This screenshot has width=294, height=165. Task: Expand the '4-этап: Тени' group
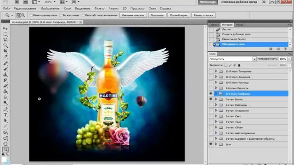point(216,121)
